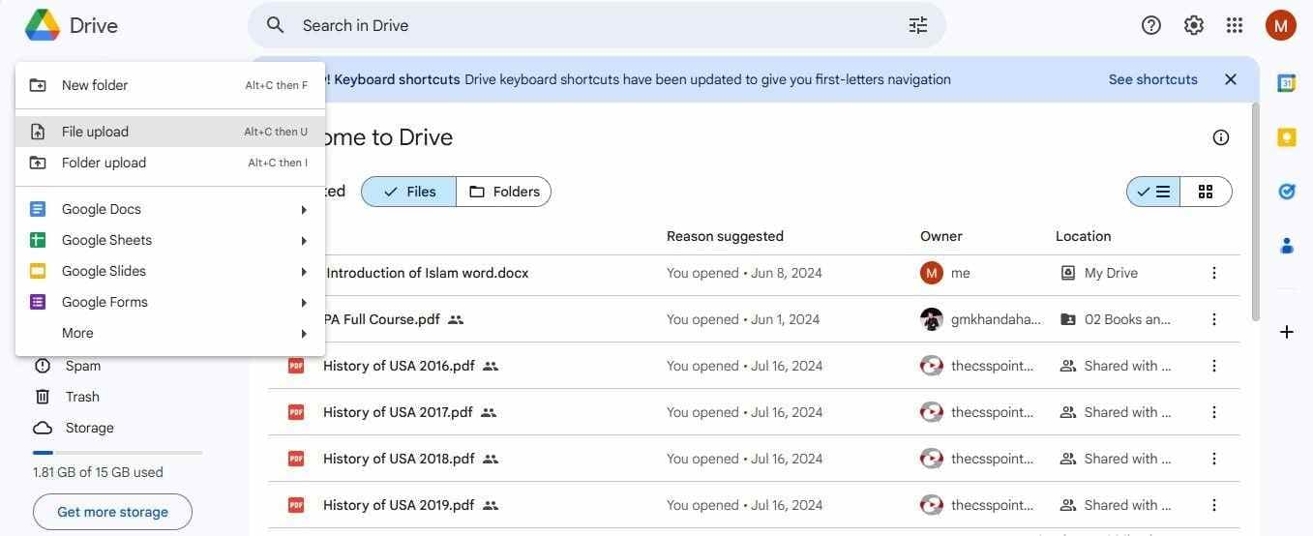The width and height of the screenshot is (1313, 536).
Task: Open advanced search filter options icon
Action: coord(917,25)
